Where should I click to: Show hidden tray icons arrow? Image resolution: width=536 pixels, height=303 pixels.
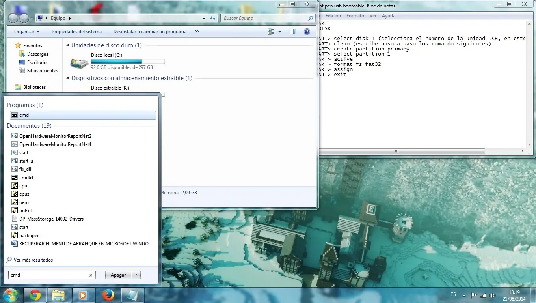(x=464, y=295)
